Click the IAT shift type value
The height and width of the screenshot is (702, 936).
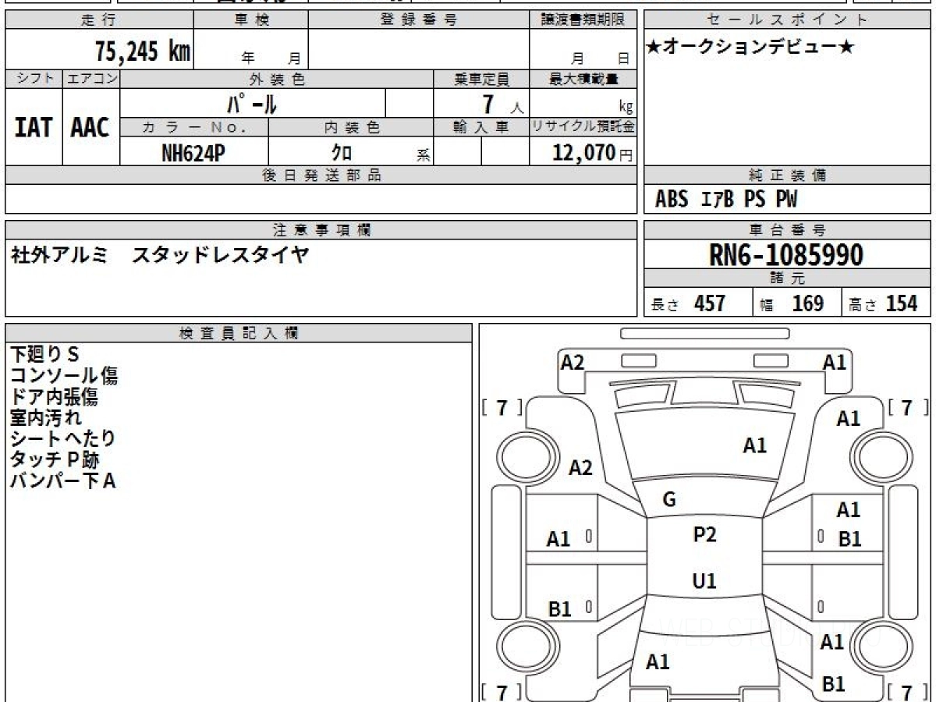(34, 128)
